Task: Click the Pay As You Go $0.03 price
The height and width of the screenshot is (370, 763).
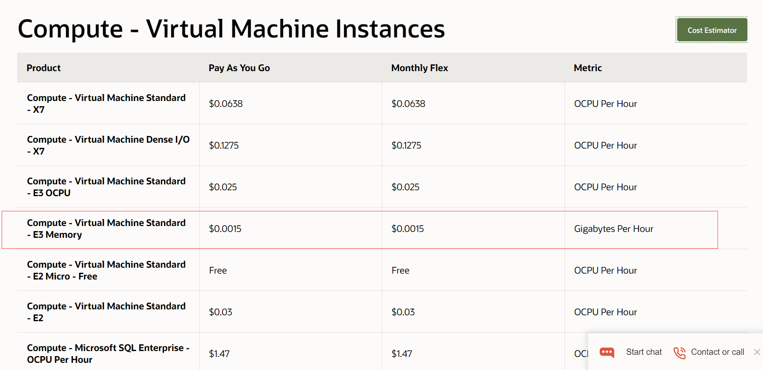Action: 220,312
